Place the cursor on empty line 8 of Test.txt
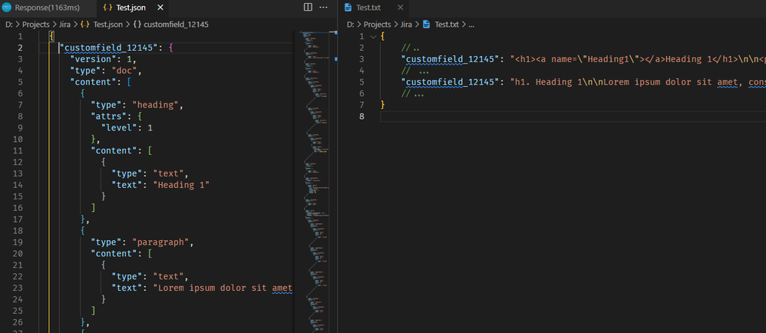This screenshot has height=333, width=766. pos(573,116)
